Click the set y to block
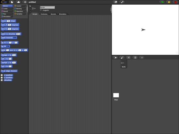 click(7, 66)
